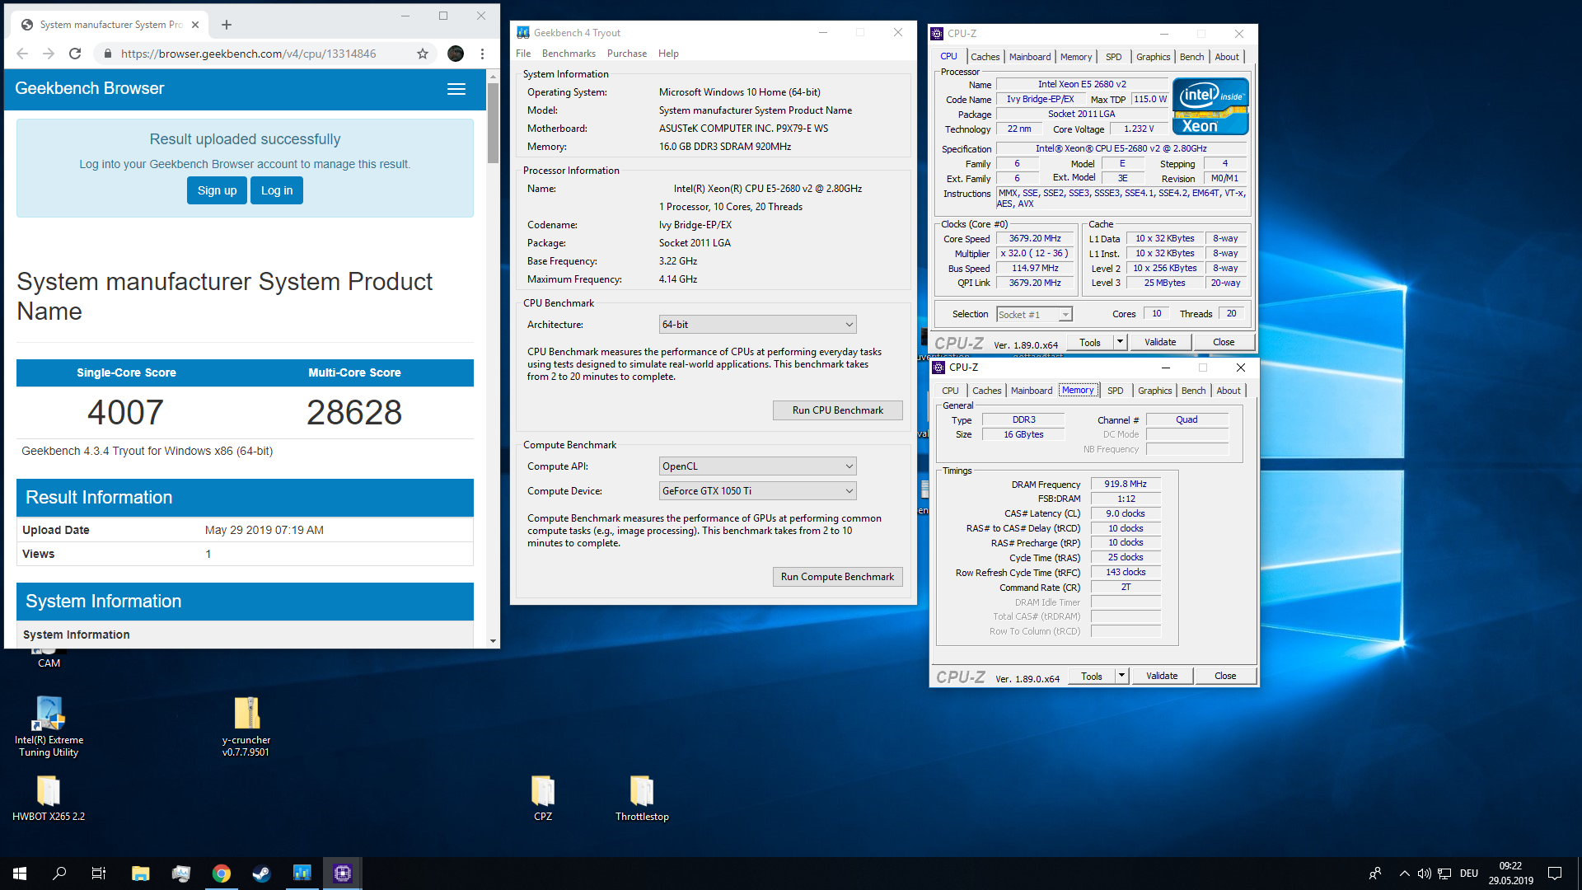Click the Multi-Core Score value 28628

pyautogui.click(x=354, y=412)
